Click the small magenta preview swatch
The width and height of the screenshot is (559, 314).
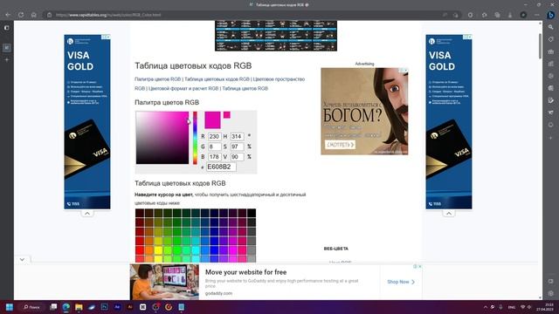[x=227, y=114]
